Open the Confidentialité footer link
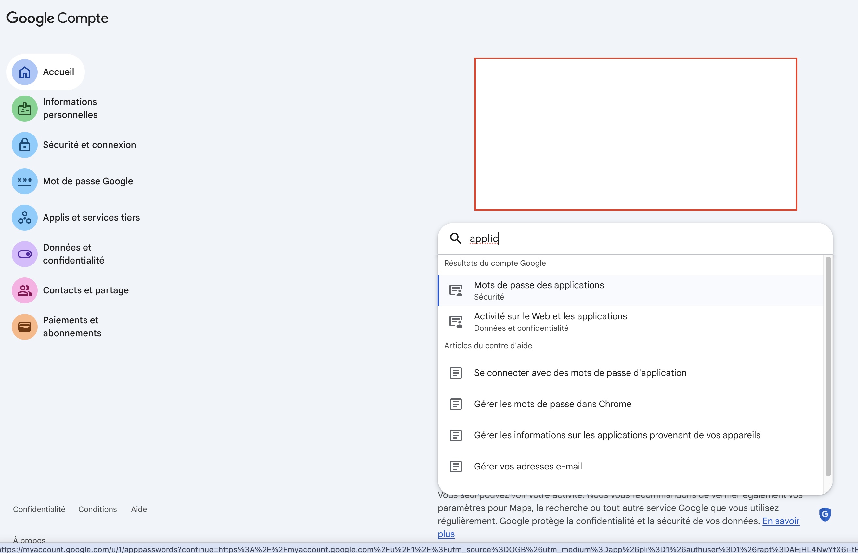858x553 pixels. tap(39, 509)
